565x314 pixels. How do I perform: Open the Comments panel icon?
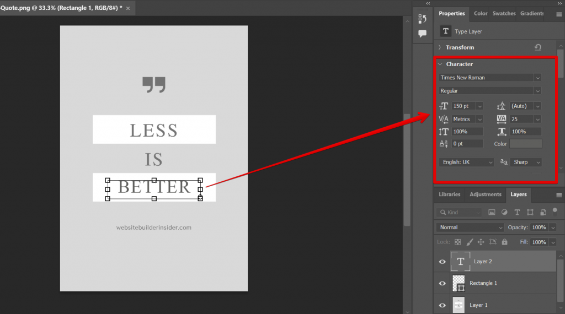point(422,34)
